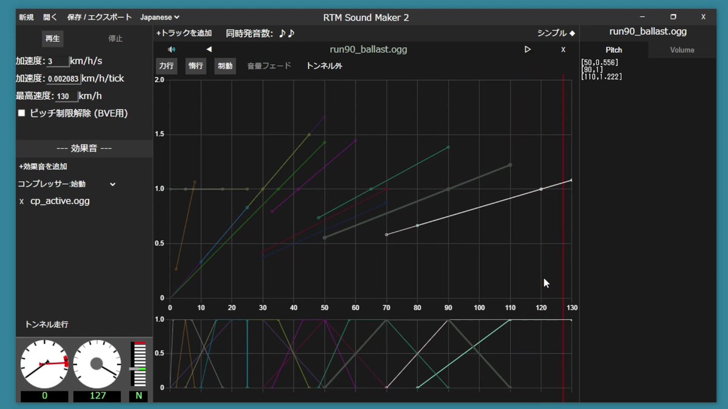
Task: Remove cp_active.ogg sound effect with X
Action: (22, 201)
